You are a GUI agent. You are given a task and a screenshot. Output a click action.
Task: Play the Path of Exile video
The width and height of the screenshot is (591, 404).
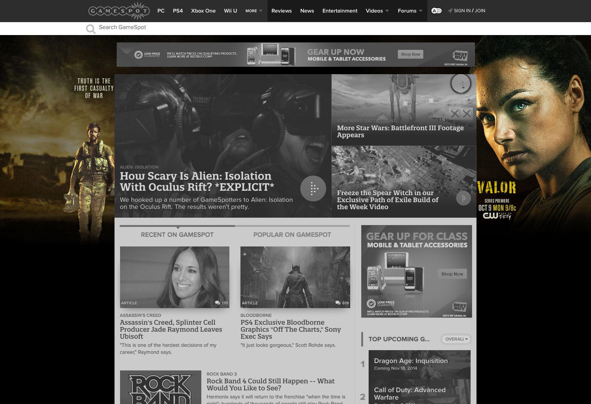464,198
